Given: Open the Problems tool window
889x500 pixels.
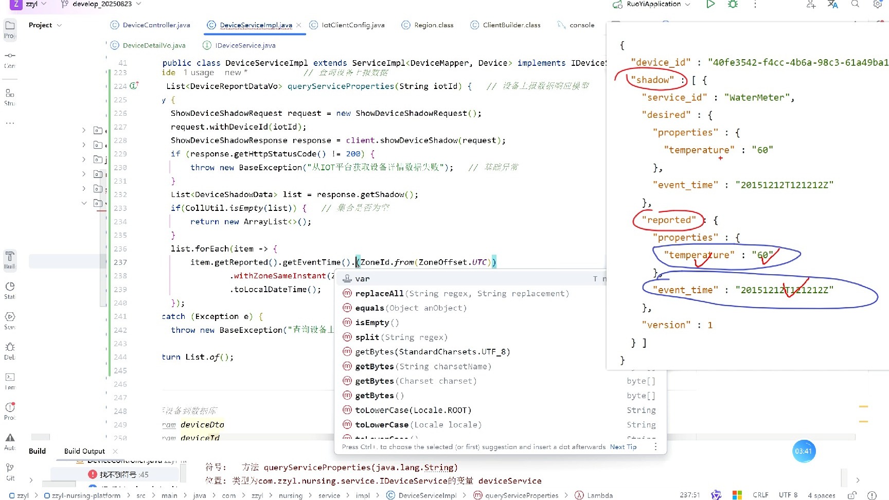Looking at the screenshot, I should tap(10, 407).
